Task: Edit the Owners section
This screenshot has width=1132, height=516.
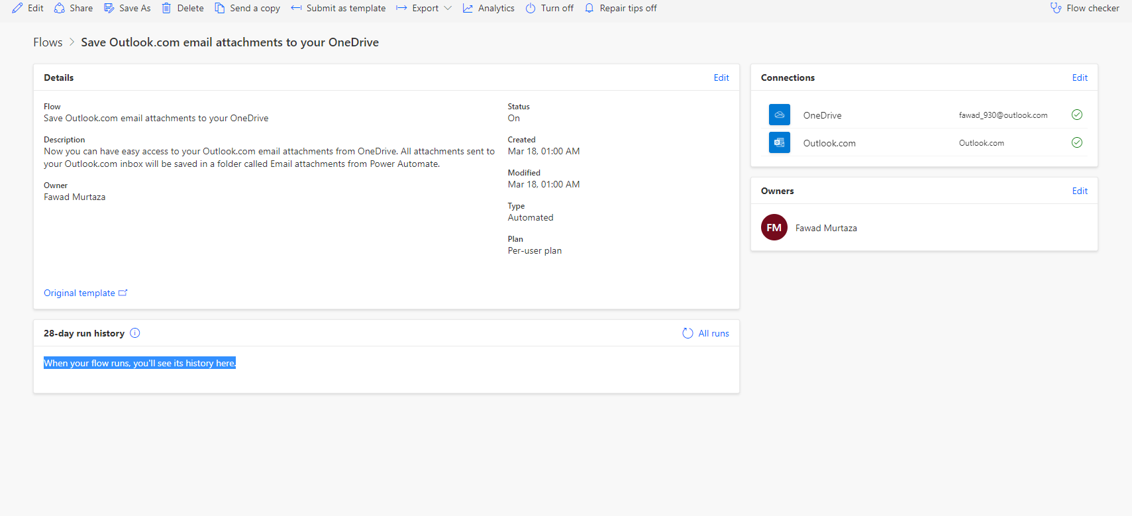Action: pos(1080,191)
